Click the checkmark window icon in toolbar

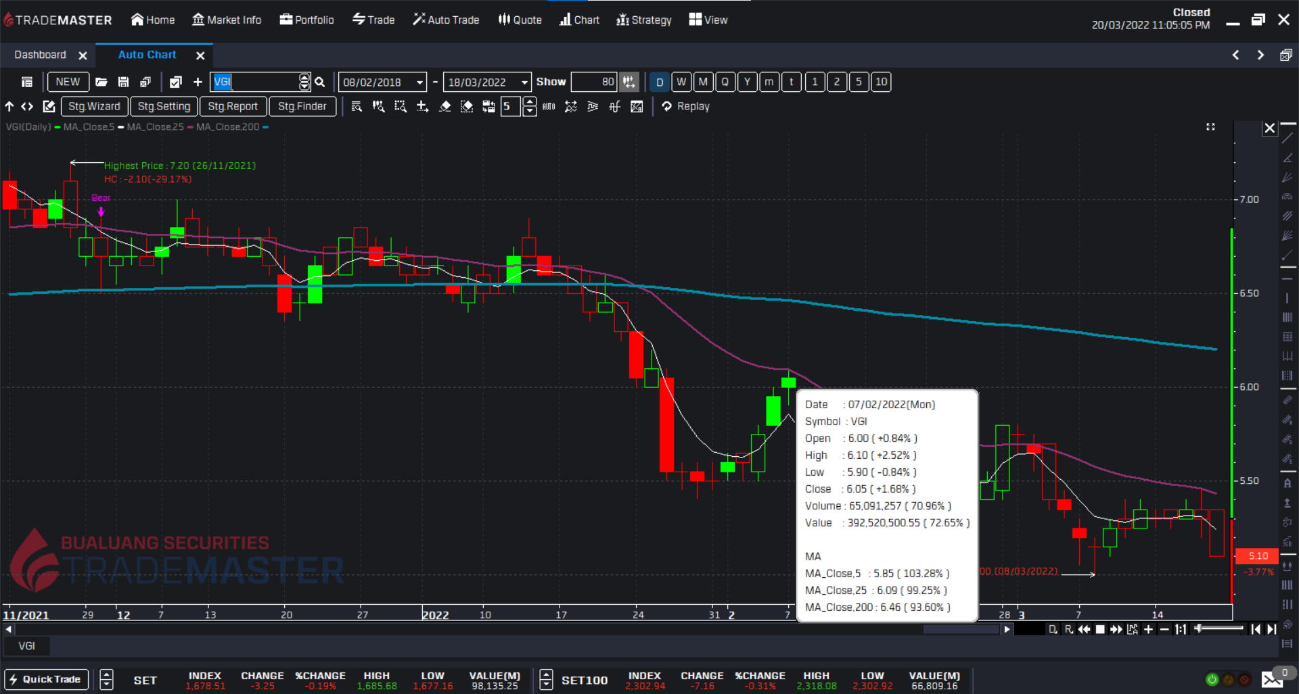(175, 82)
